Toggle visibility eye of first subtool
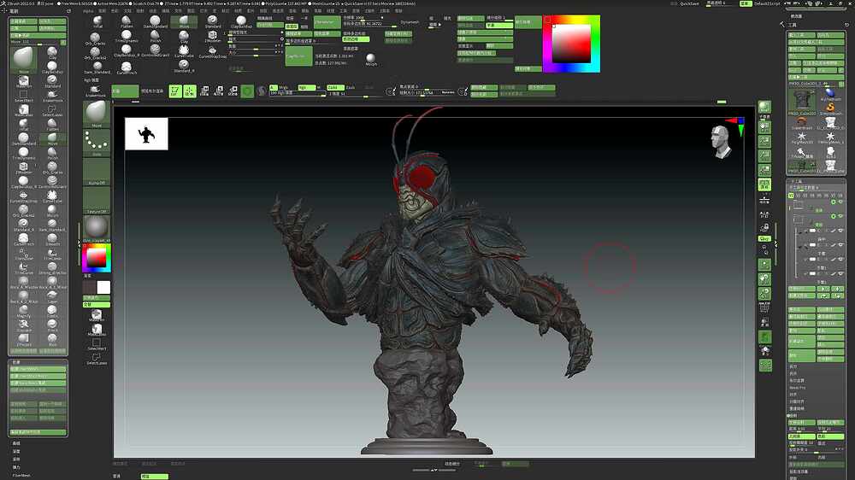 coord(840,202)
